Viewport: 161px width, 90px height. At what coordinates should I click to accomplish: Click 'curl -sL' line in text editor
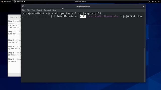click(x=15, y=27)
